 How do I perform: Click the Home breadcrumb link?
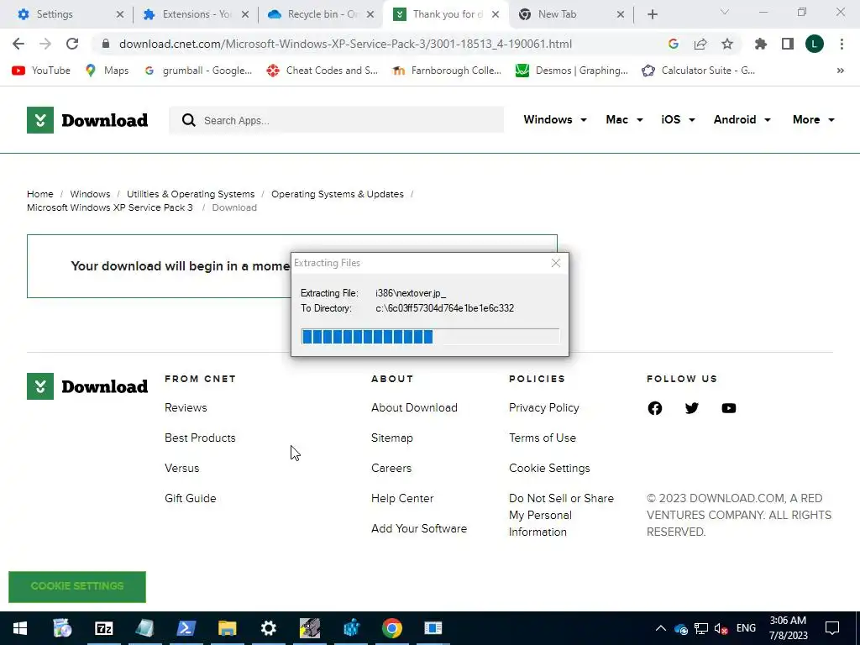[40, 194]
